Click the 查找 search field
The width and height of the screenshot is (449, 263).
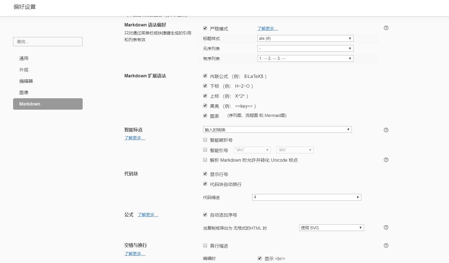tap(48, 42)
